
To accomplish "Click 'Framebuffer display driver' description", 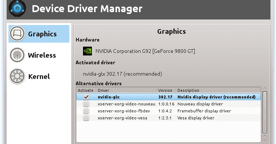I will pyautogui.click(x=204, y=111).
